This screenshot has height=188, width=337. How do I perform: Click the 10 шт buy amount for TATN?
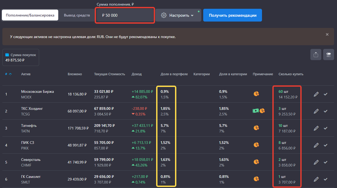tap(283, 126)
